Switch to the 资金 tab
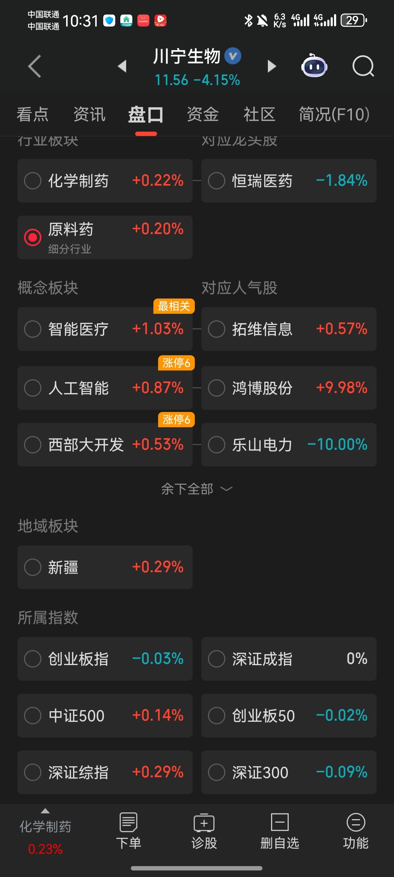394x877 pixels. (202, 115)
